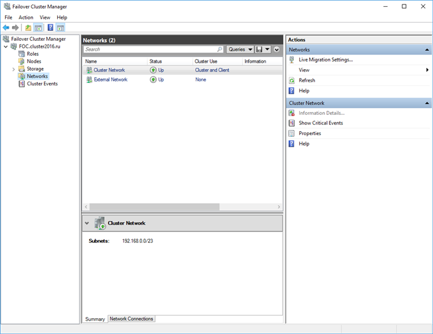Click the 'None' cluster use cell
Image resolution: width=433 pixels, height=334 pixels.
point(200,80)
